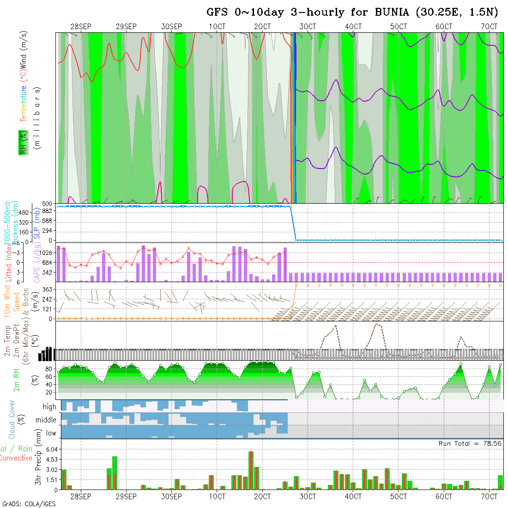Click the GrADS: COLA/IGES credit text
The image size is (508, 508).
coord(29,504)
